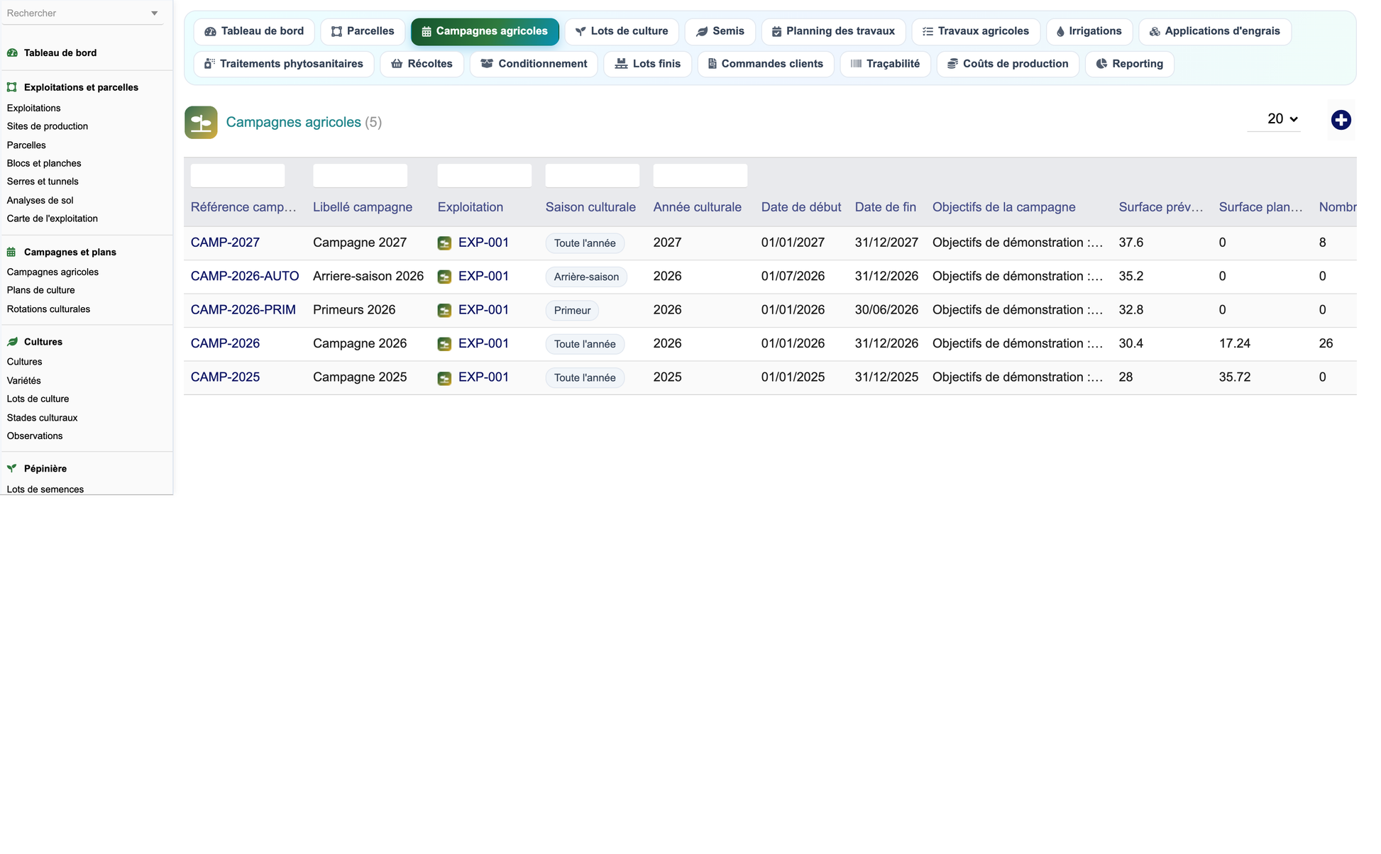Go to the Récoltes tab

point(422,64)
